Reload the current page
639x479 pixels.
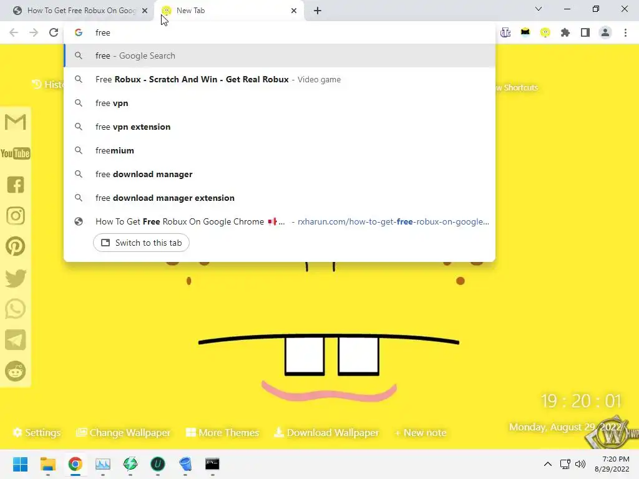point(54,32)
